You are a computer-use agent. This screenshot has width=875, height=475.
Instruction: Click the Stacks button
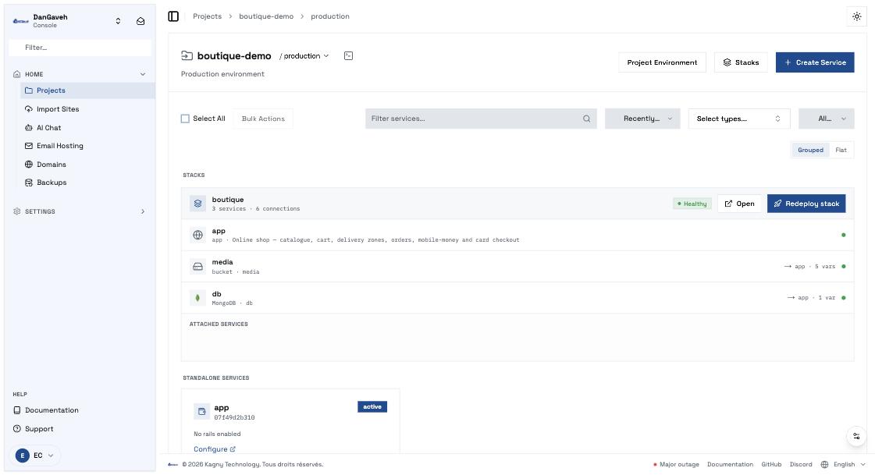[741, 62]
